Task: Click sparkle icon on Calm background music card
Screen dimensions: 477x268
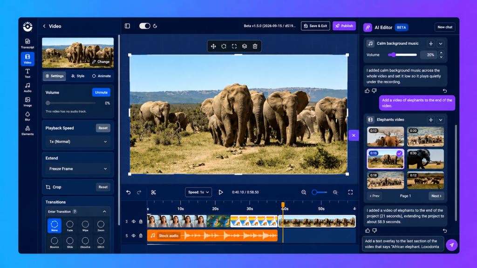Action: click(431, 43)
